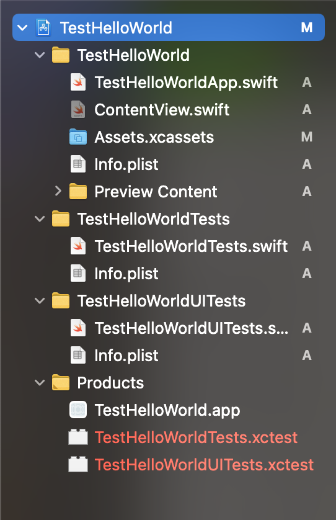Click the TestHelloWorld.app product icon
The height and width of the screenshot is (520, 336).
(x=78, y=410)
